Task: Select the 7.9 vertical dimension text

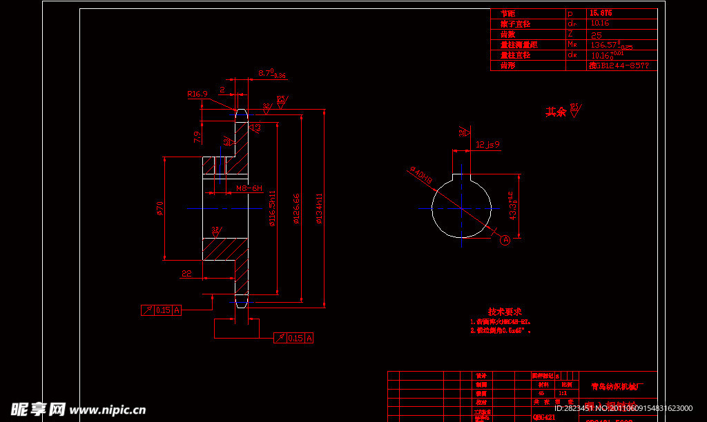Action: (197, 137)
